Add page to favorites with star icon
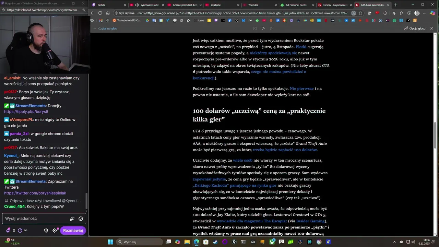 (x=360, y=13)
